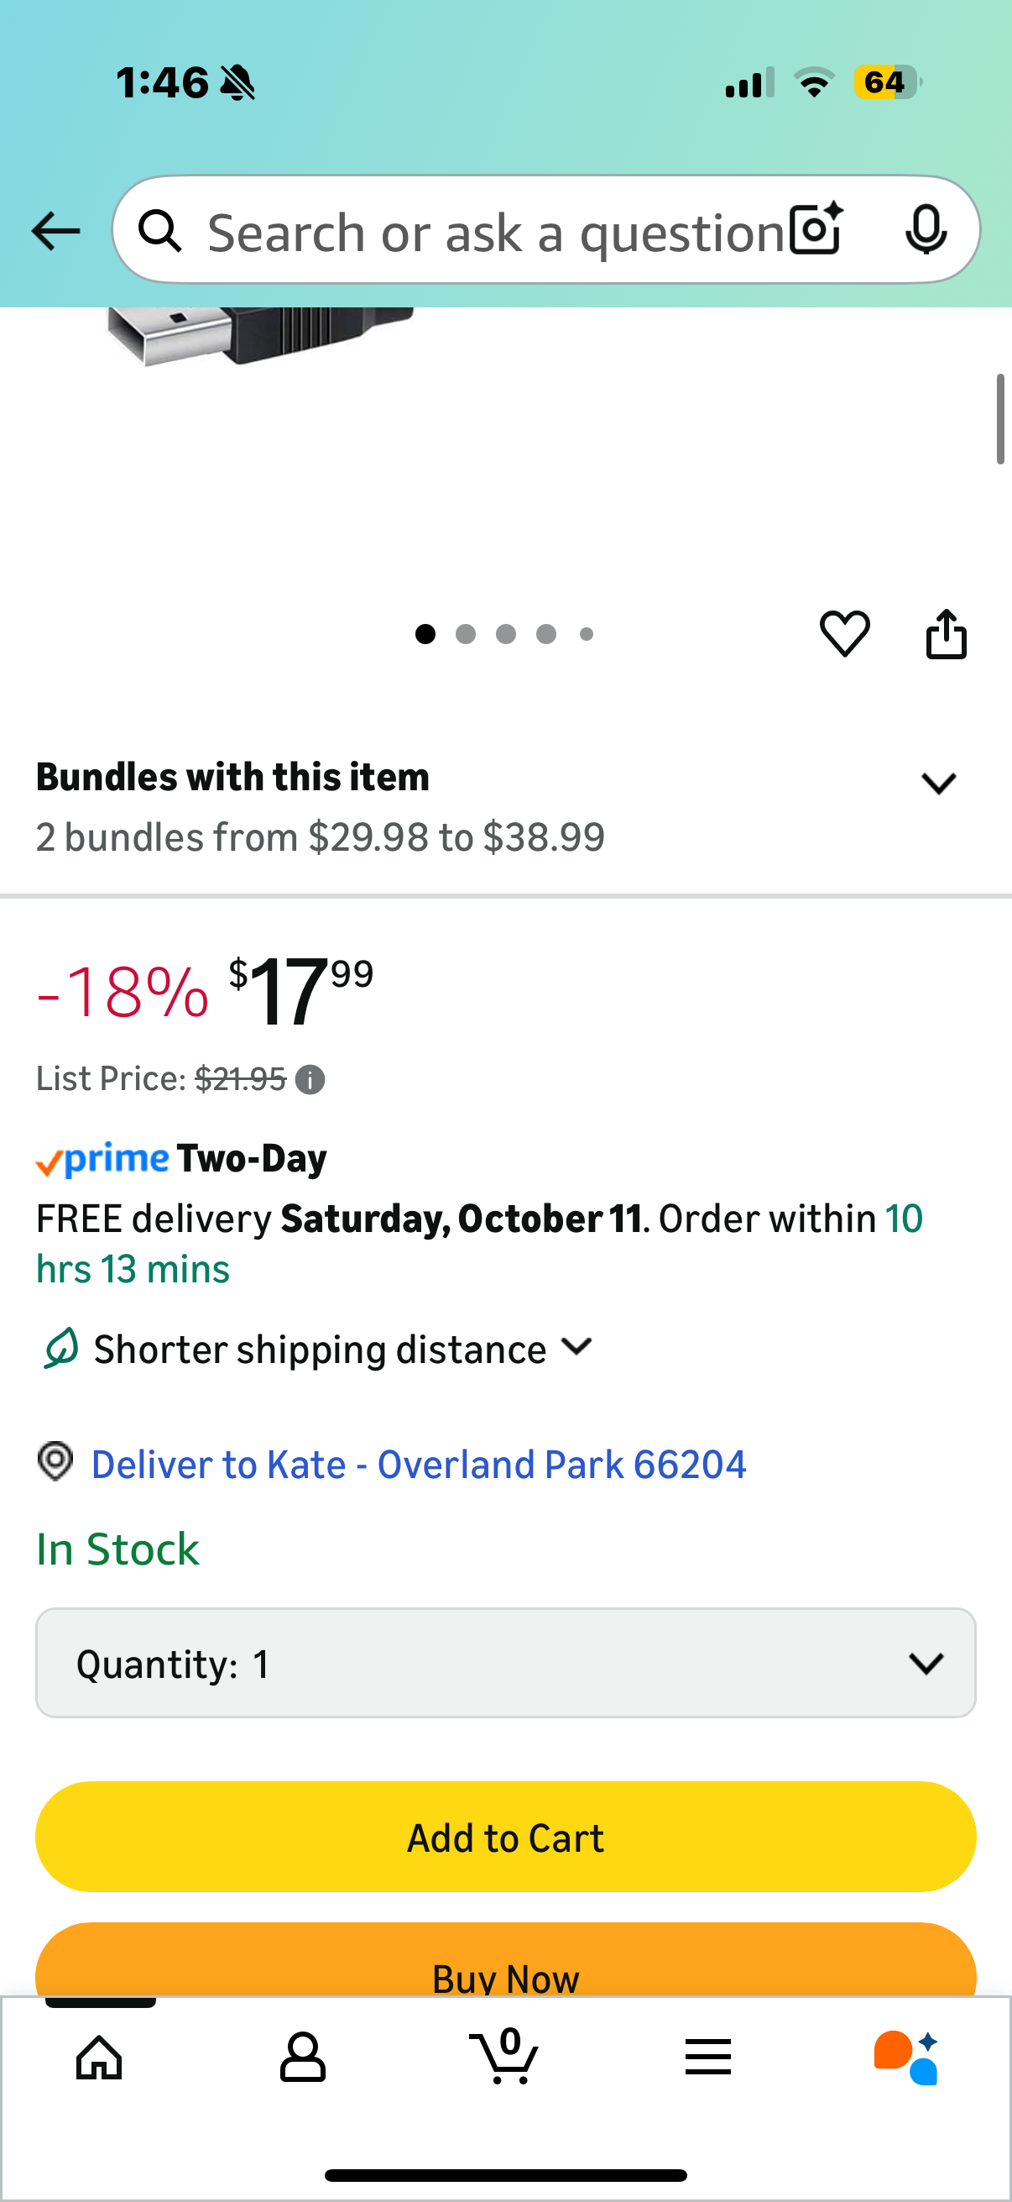The height and width of the screenshot is (2202, 1012).
Task: Expand Bundles with this item section
Action: [937, 783]
